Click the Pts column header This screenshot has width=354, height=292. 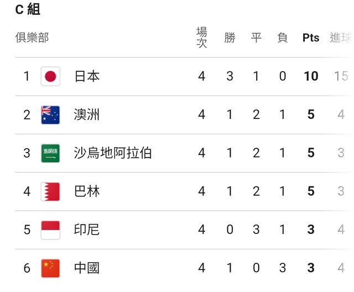(x=311, y=38)
